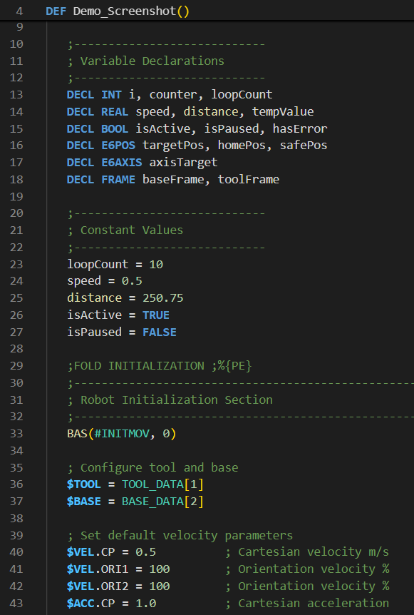Click the 'BAS' function name
This screenshot has width=414, height=615.
77,433
